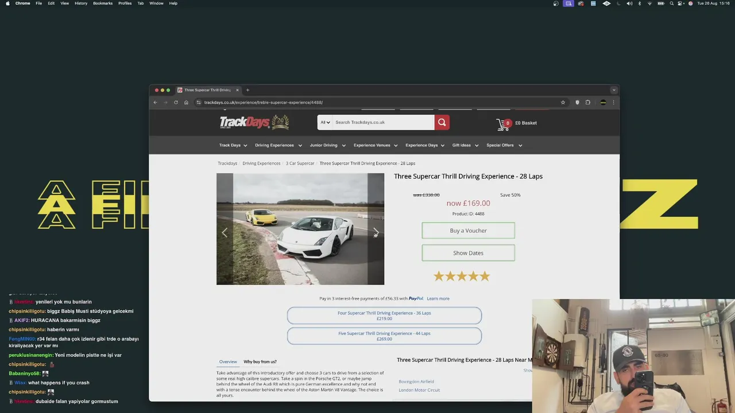Open the Profiles menu
This screenshot has height=413, width=735.
(x=125, y=3)
